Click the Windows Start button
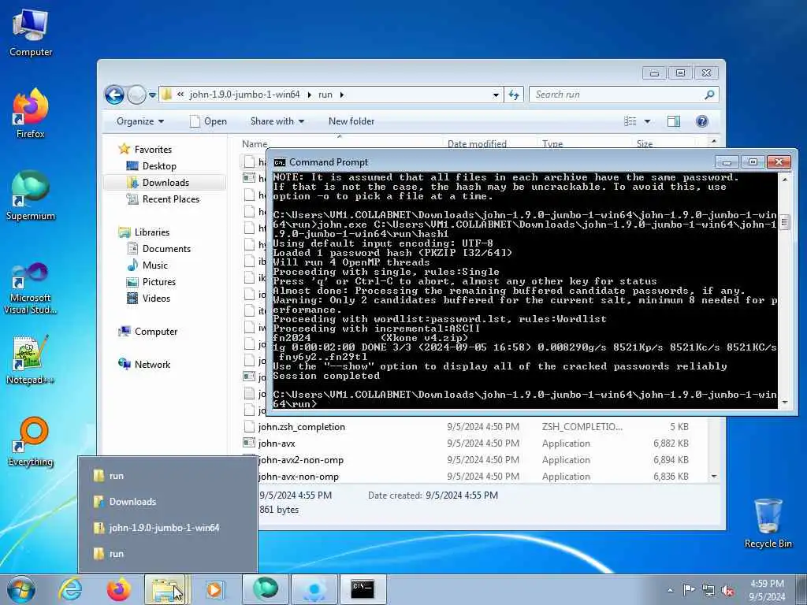Screen dimensions: 807x605 [21, 589]
